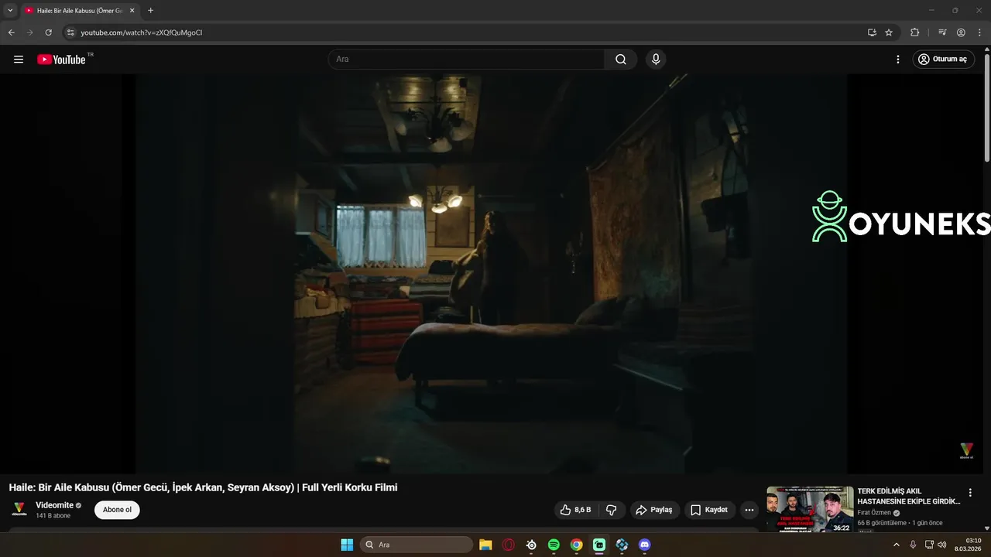Close the Haile: Bir Aile Kabusu tab

point(132,11)
